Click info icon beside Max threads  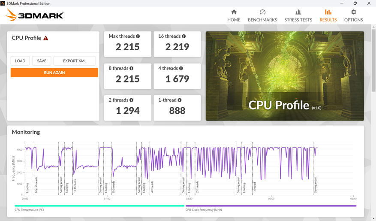click(x=138, y=36)
